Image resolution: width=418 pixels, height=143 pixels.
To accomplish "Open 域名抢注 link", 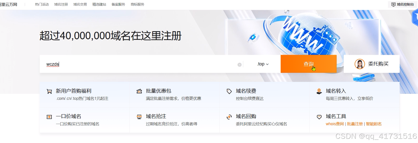I will point(156,116).
